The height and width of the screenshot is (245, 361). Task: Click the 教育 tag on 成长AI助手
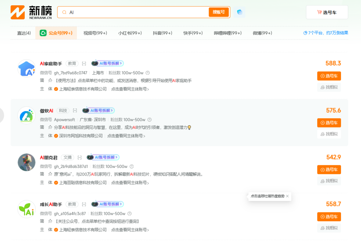[x=72, y=204]
